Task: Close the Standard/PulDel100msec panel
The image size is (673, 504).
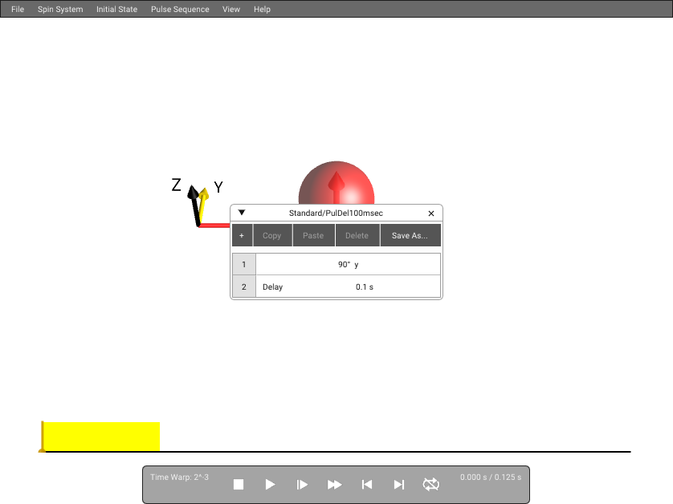Action: pyautogui.click(x=431, y=213)
